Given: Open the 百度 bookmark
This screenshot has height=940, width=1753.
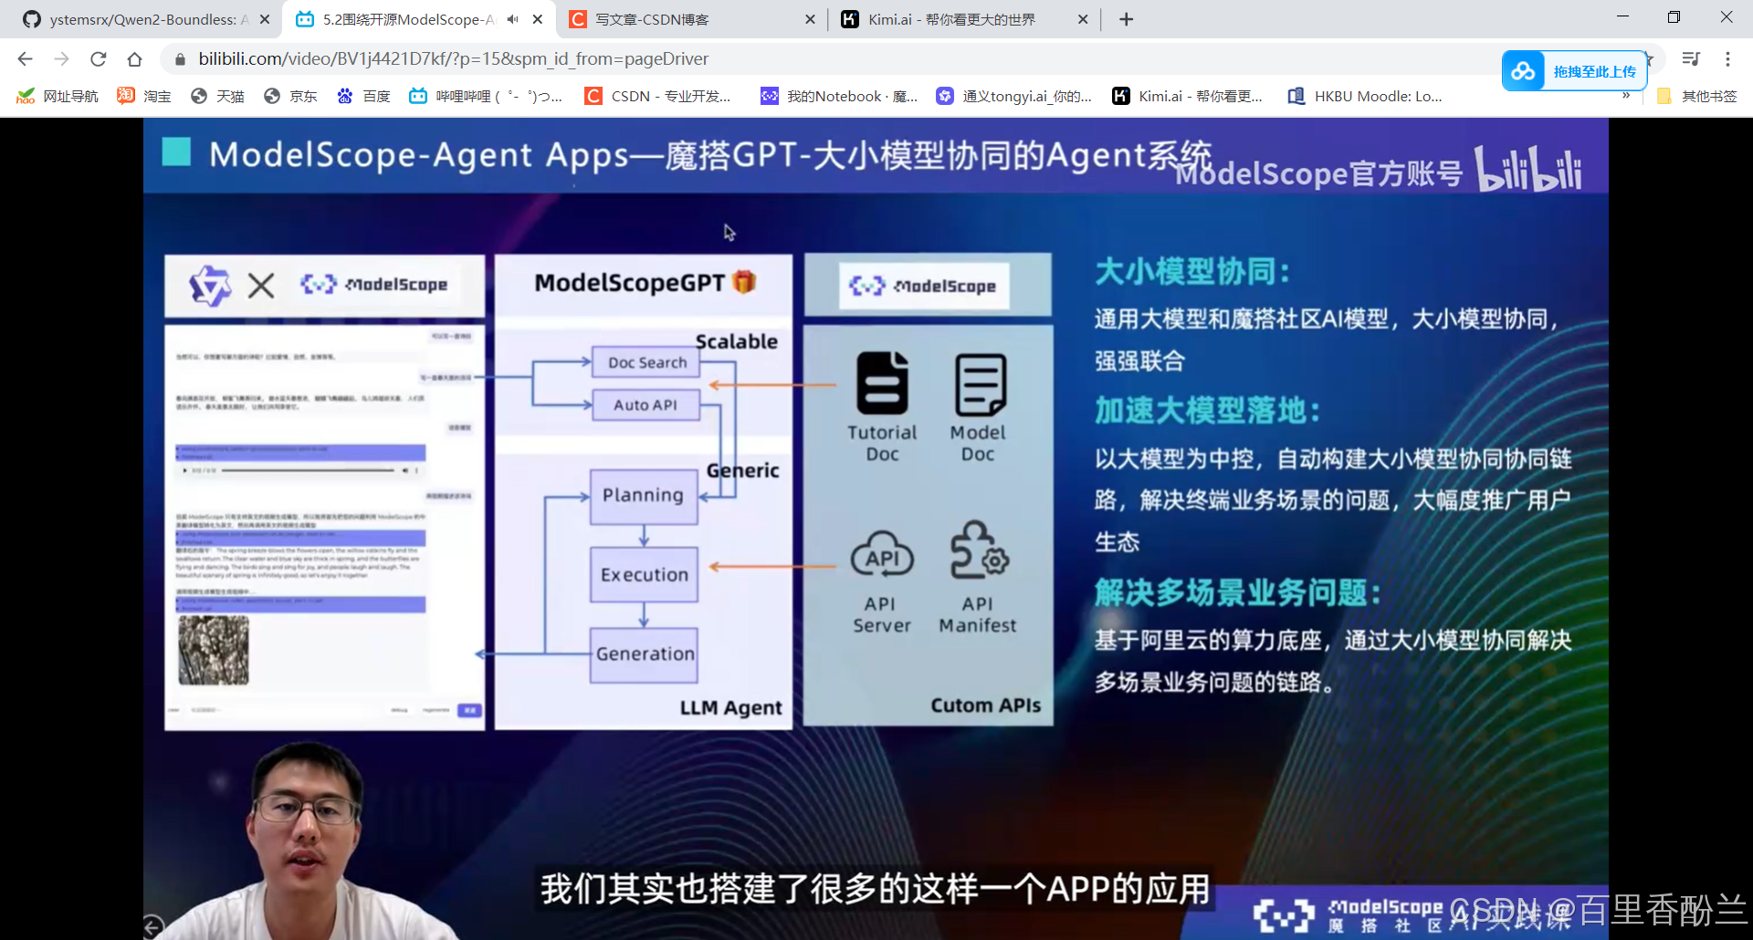Looking at the screenshot, I should tap(363, 96).
